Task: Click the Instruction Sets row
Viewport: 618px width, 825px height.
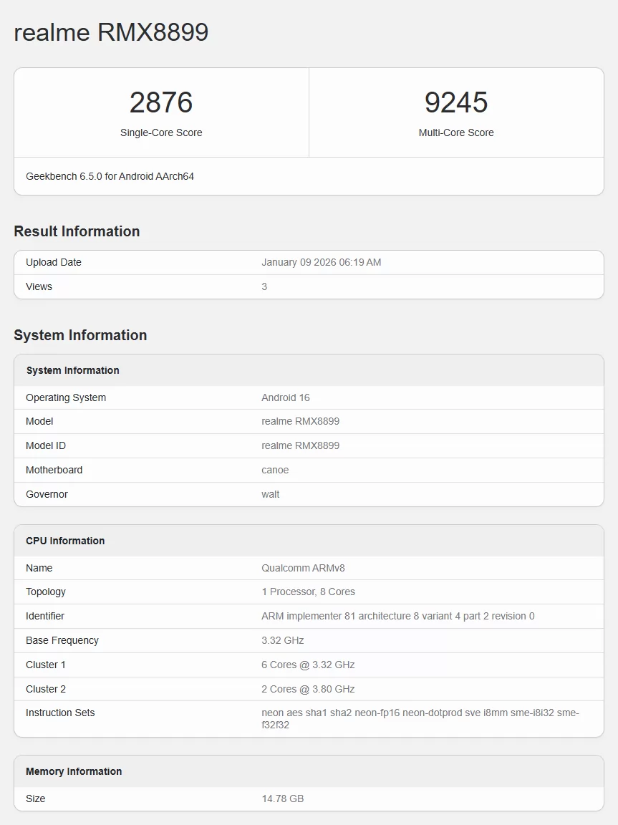Action: click(308, 716)
